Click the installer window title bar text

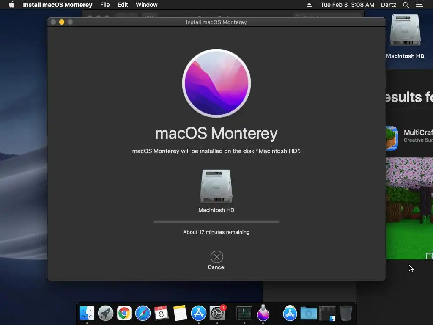coord(216,22)
